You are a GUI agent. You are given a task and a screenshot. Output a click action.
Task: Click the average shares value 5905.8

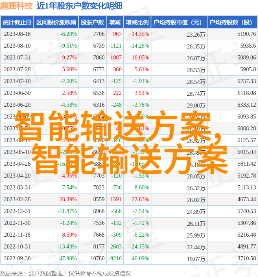point(248,69)
